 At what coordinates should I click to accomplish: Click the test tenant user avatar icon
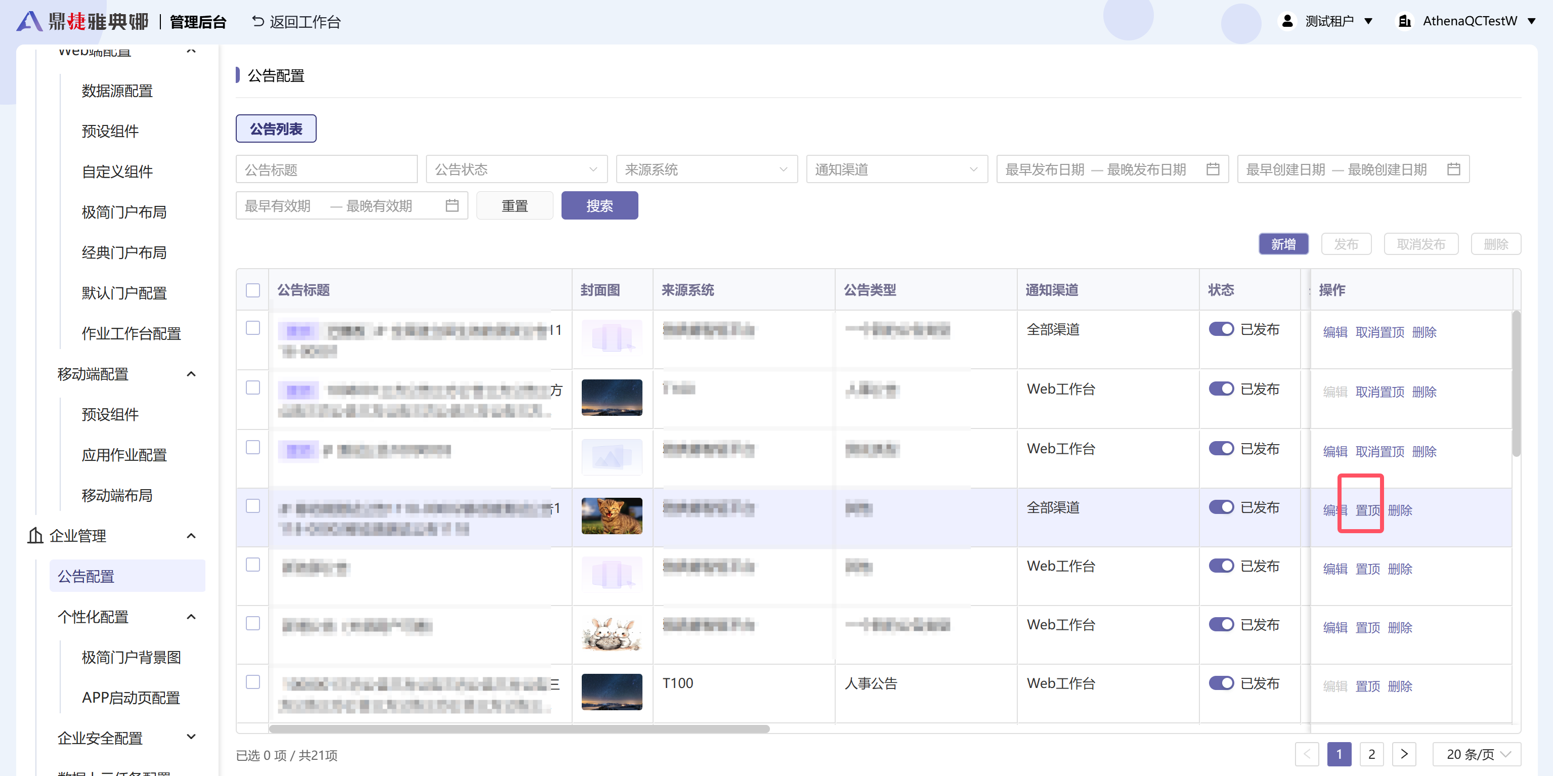1287,21
